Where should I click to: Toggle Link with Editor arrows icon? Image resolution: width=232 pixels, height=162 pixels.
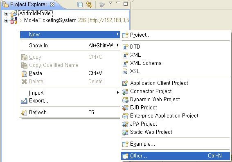pyautogui.click(x=89, y=5)
